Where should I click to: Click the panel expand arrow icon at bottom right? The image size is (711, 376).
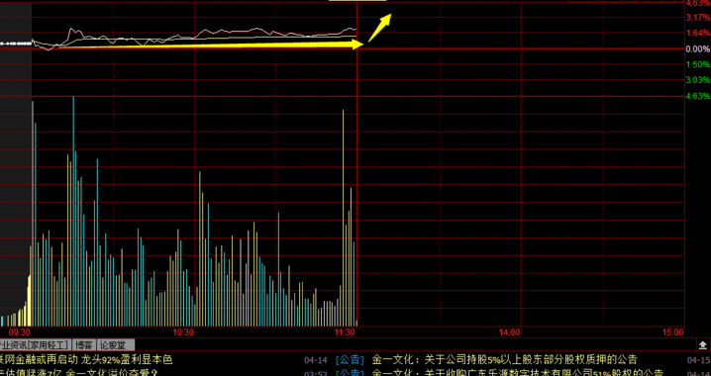pos(703,344)
